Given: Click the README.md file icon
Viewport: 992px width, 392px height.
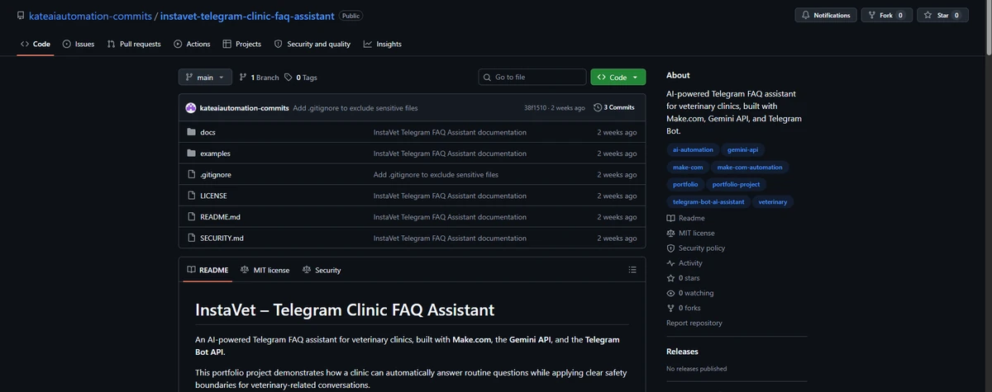Looking at the screenshot, I should (x=192, y=217).
